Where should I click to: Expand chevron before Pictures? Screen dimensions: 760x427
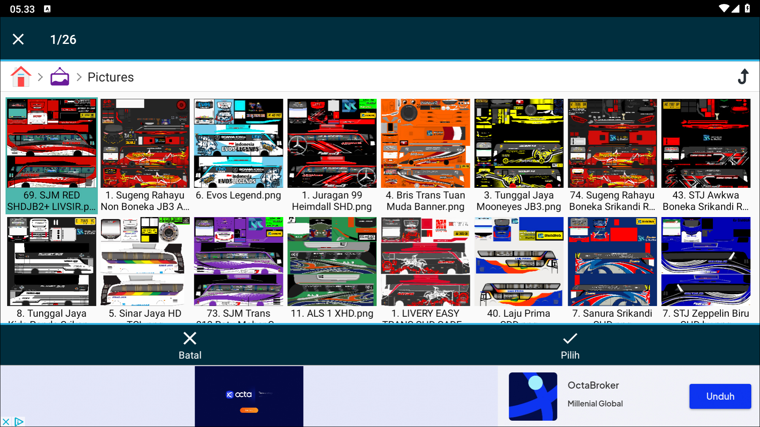[79, 77]
